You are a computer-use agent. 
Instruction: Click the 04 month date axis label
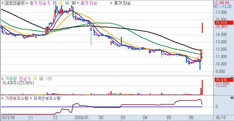click(x=145, y=118)
